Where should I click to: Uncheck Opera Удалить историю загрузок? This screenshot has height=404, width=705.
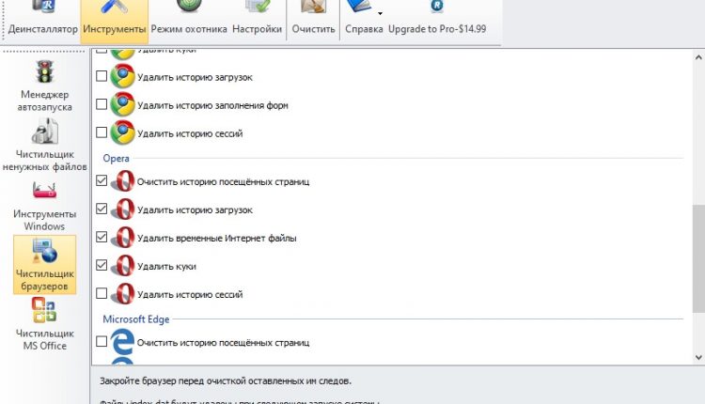click(102, 209)
